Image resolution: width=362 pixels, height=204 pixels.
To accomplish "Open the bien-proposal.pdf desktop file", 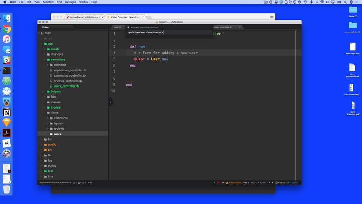I will coord(352,69).
